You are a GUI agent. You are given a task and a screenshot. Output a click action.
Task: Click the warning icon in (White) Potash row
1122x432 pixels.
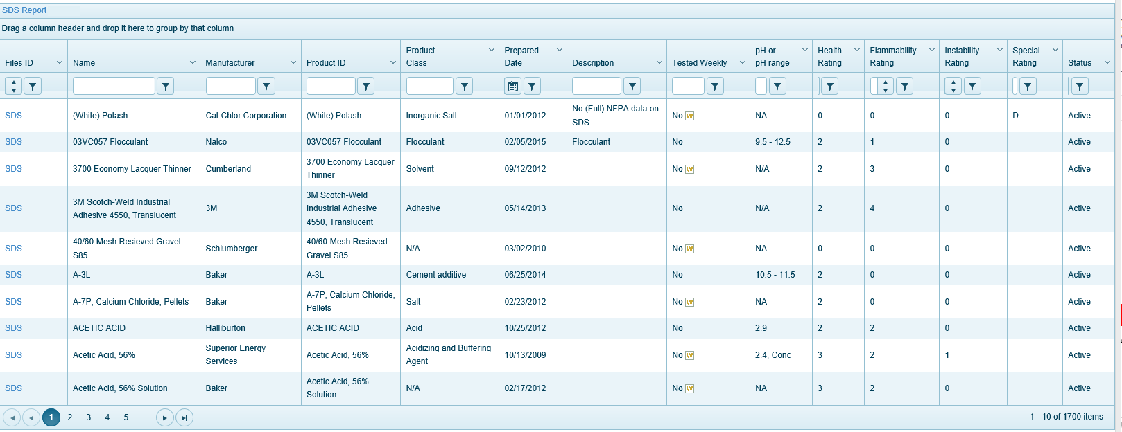point(689,116)
